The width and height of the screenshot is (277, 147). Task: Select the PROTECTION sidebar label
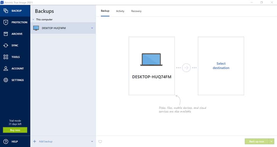(20, 22)
